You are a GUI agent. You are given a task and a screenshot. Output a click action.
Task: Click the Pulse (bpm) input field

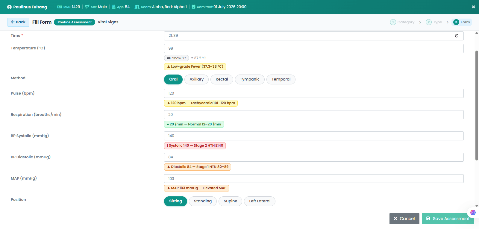tap(314, 93)
